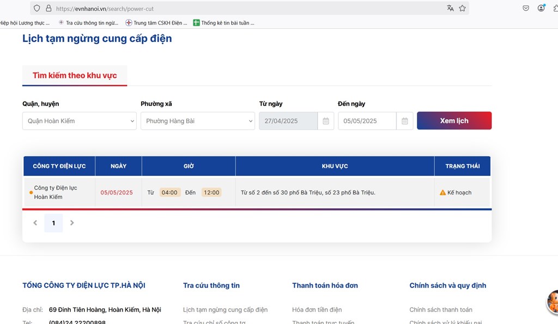Go to previous page of results
The width and height of the screenshot is (558, 324).
(35, 223)
